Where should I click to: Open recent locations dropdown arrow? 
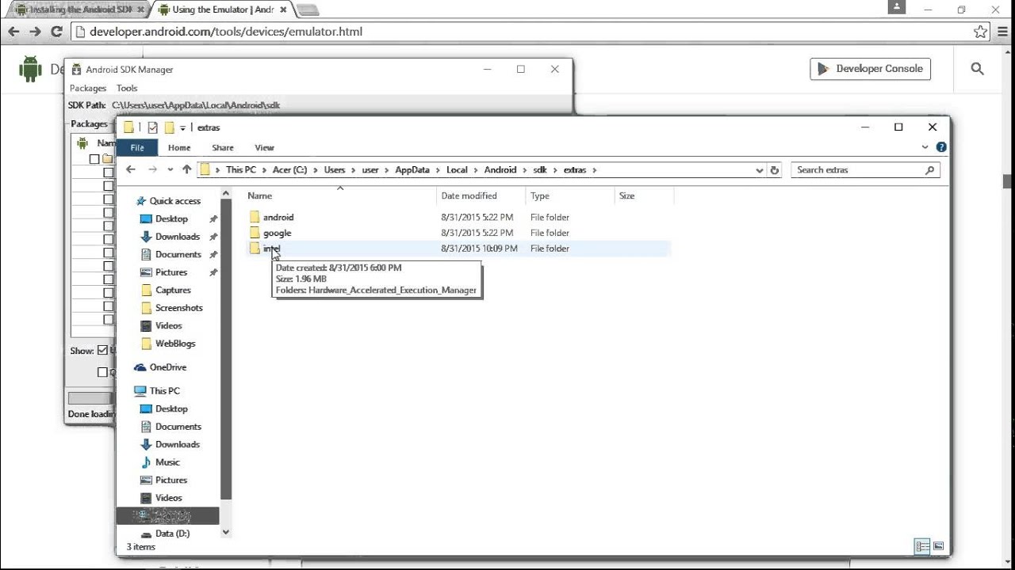click(x=170, y=169)
